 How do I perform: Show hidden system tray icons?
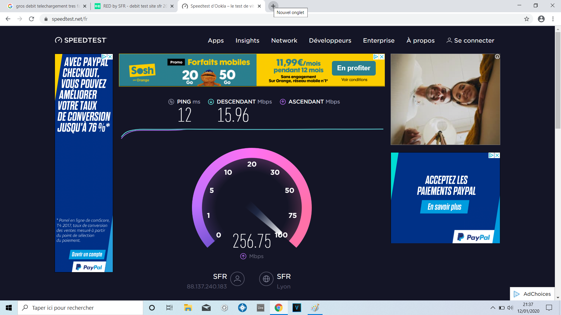tap(493, 308)
